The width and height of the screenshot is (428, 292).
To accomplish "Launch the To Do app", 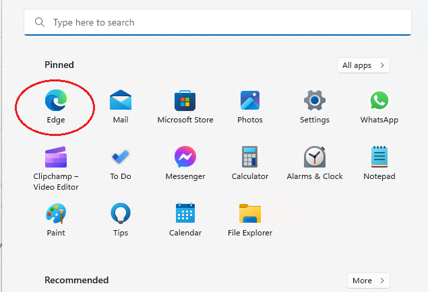I will (x=121, y=158).
